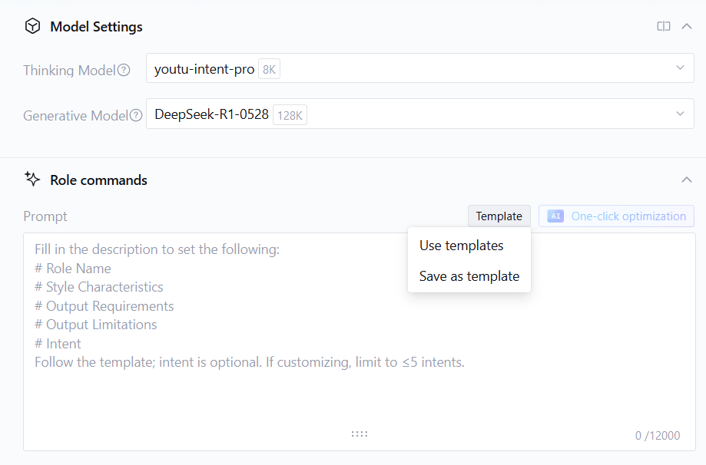This screenshot has height=465, width=706.
Task: Choose Use templates from the menu
Action: [x=462, y=246]
